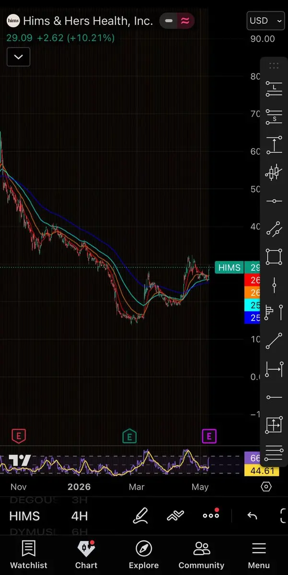Select the Horizontal Ray drawing tool
Screen dimensions: 288x575
pos(274,397)
